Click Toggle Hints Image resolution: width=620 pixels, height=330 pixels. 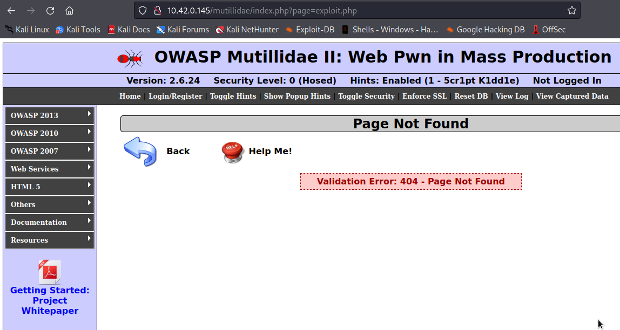(x=233, y=97)
